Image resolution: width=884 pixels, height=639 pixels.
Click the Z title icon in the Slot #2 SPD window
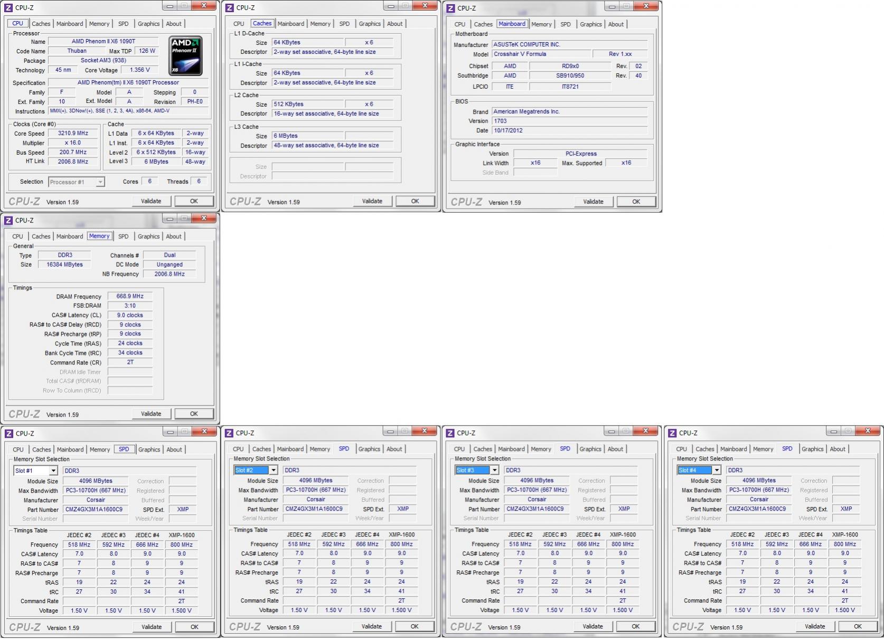click(229, 433)
